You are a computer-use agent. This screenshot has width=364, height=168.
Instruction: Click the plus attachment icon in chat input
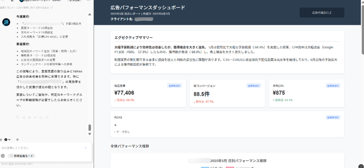pos(3,156)
